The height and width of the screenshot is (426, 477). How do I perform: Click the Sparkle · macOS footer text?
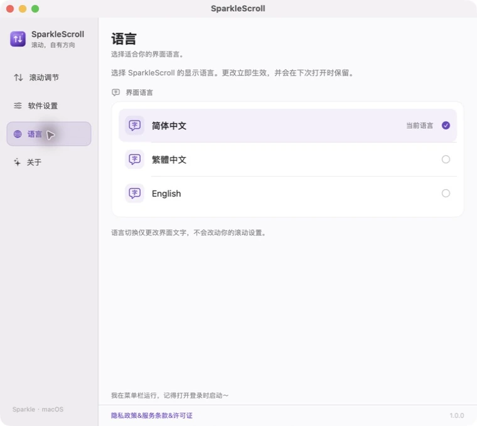[38, 409]
